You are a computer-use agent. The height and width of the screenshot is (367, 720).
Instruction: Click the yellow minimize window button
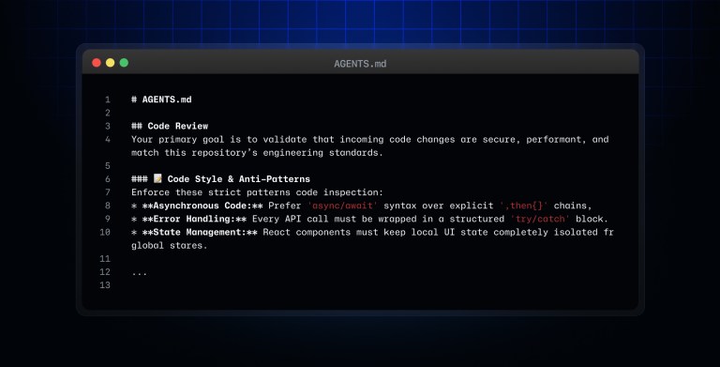[111, 63]
